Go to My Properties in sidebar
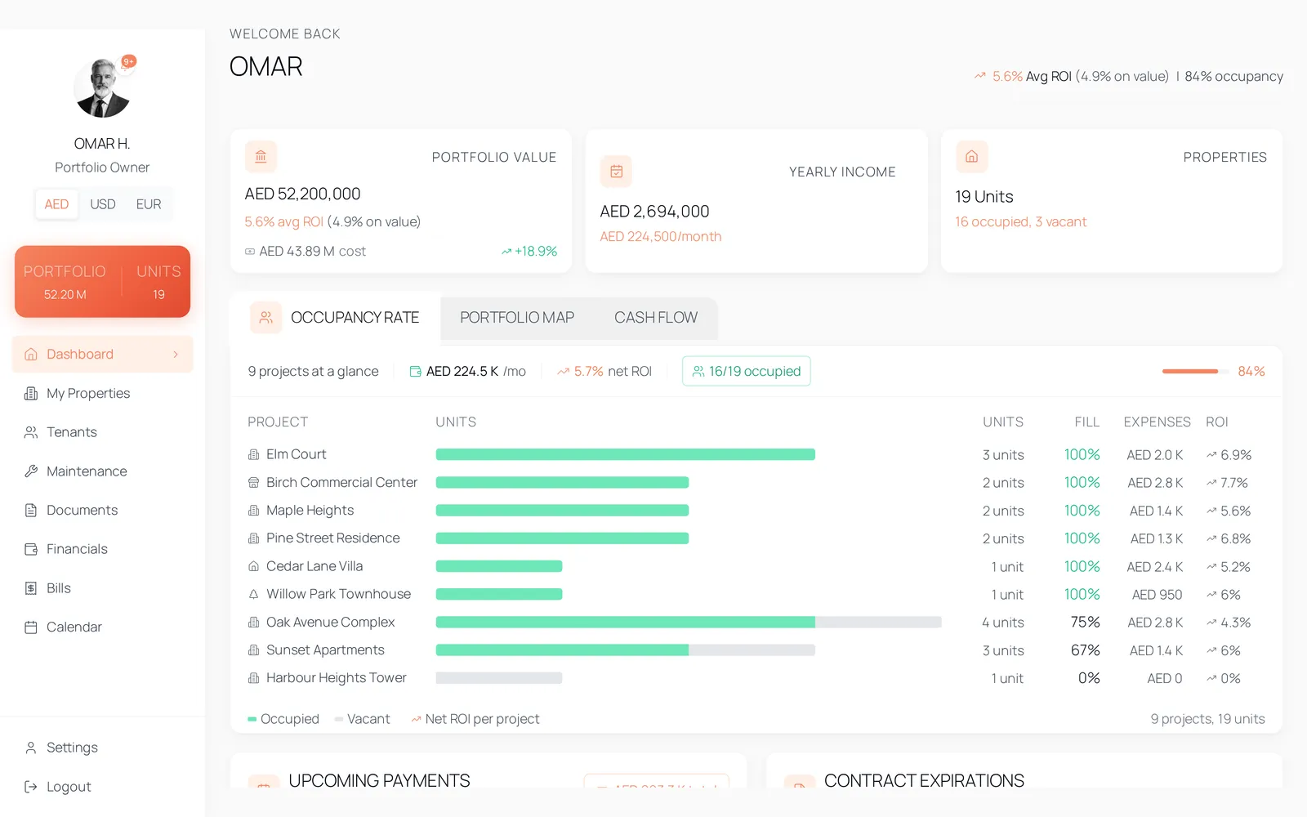Screen dimensions: 1307x817 click(103, 394)
